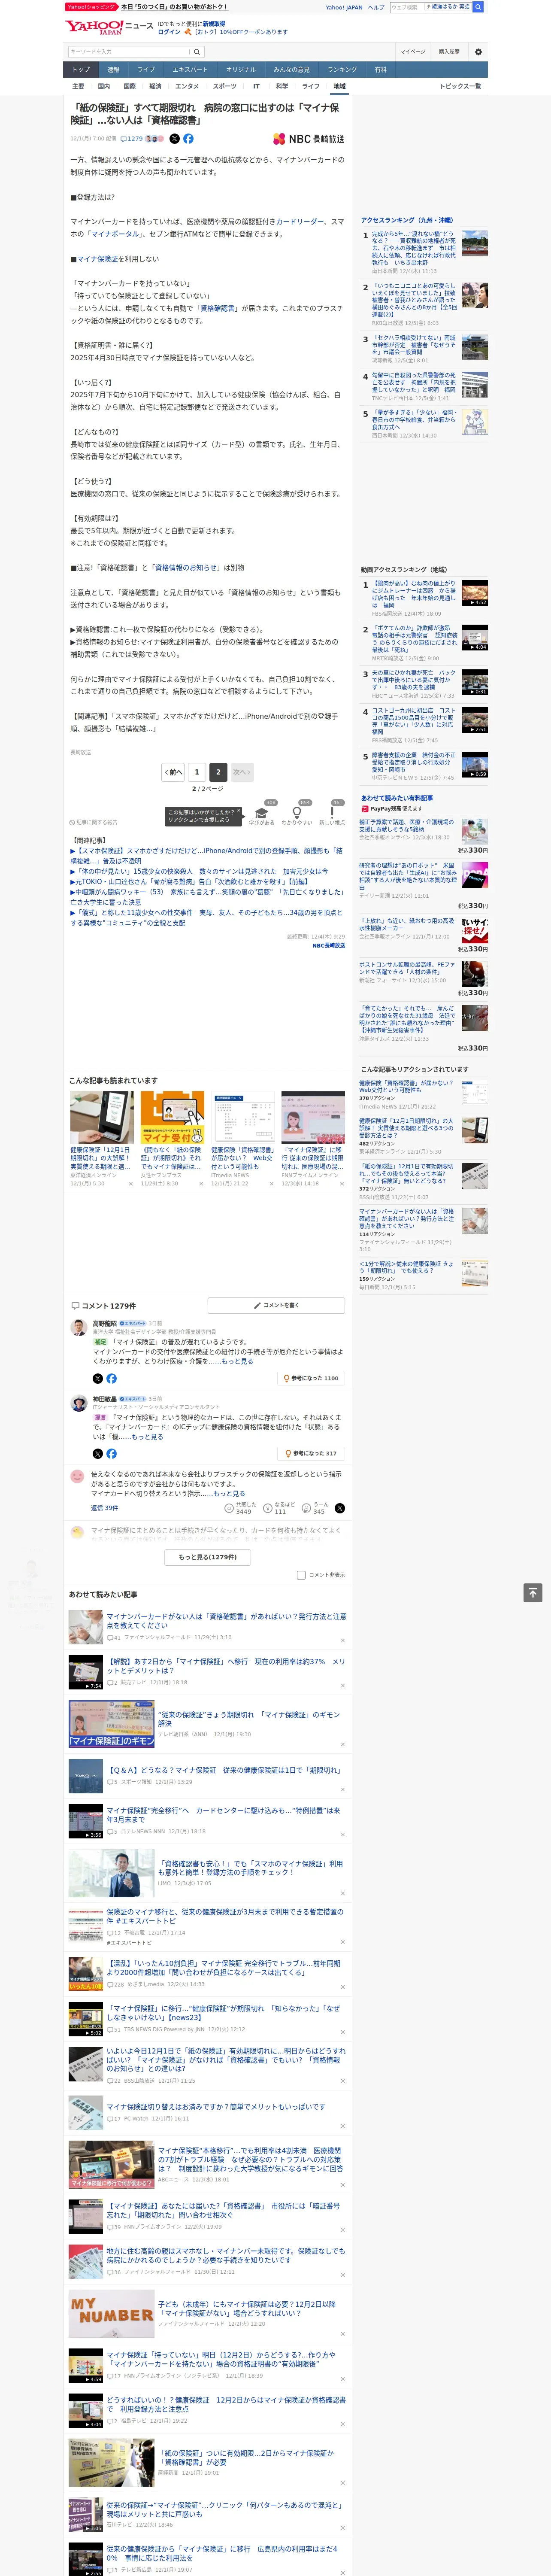Click the 前へ pagination button
The width and height of the screenshot is (551, 2576).
174,772
